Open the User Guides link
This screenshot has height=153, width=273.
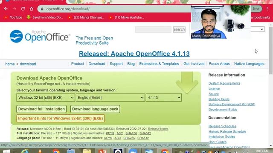coord(218,142)
